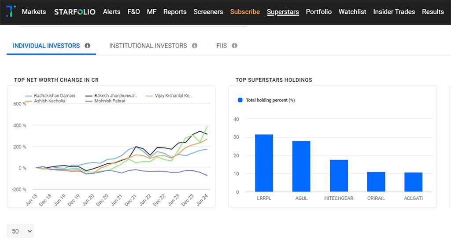This screenshot has height=238, width=451.
Task: Click the Trendlyne logo icon
Action: pyautogui.click(x=11, y=11)
